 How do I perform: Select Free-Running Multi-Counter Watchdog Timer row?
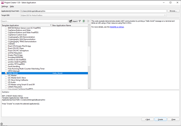[x=45, y=69]
